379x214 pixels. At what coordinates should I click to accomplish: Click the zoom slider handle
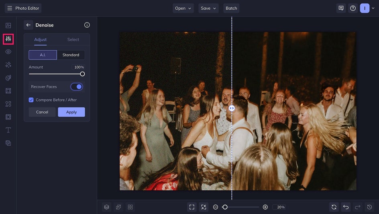(225, 207)
